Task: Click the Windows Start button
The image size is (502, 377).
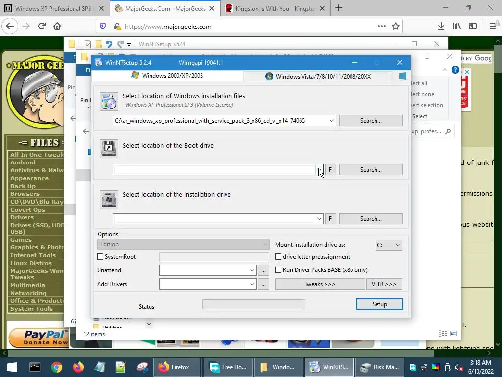Action: 12,367
